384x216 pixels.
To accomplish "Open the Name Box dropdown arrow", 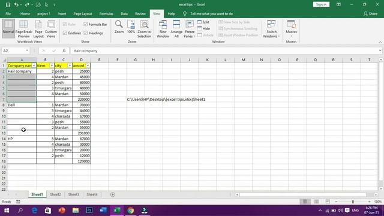I will (x=27, y=50).
